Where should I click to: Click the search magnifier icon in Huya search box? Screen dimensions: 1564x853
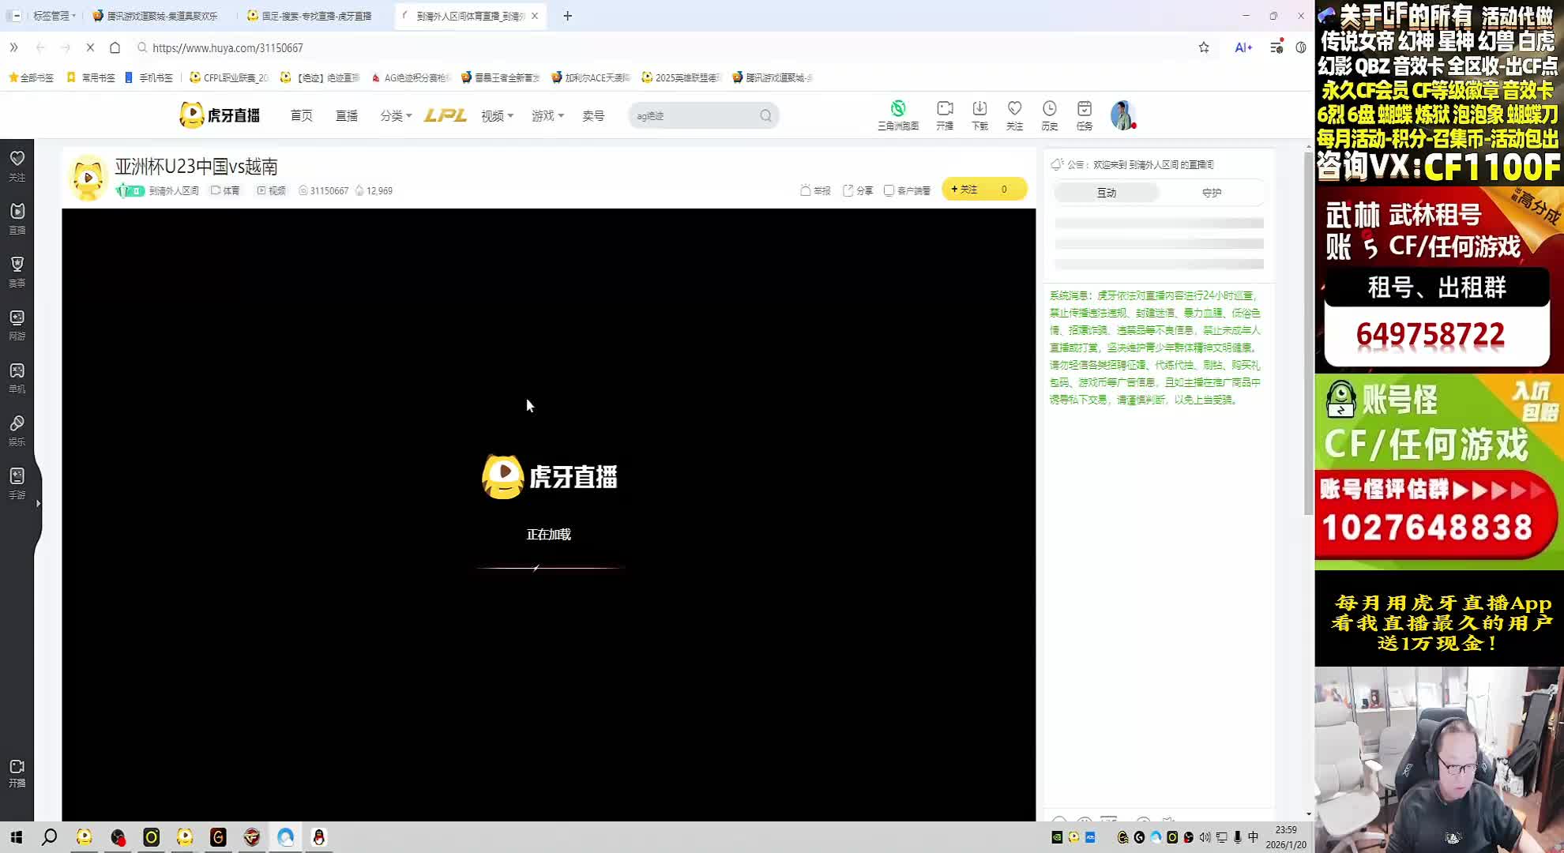tap(765, 116)
